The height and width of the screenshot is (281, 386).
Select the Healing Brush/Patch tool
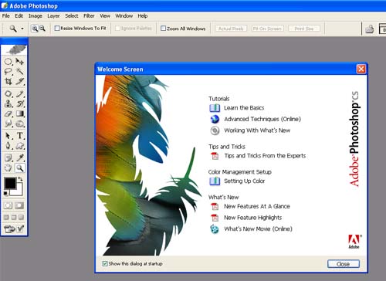click(x=8, y=93)
